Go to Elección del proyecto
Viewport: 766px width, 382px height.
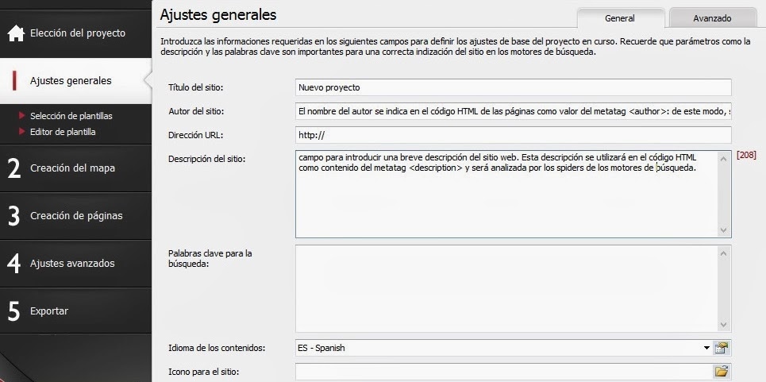[75, 33]
